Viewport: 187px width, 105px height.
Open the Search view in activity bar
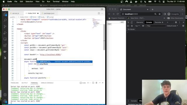point(5,20)
